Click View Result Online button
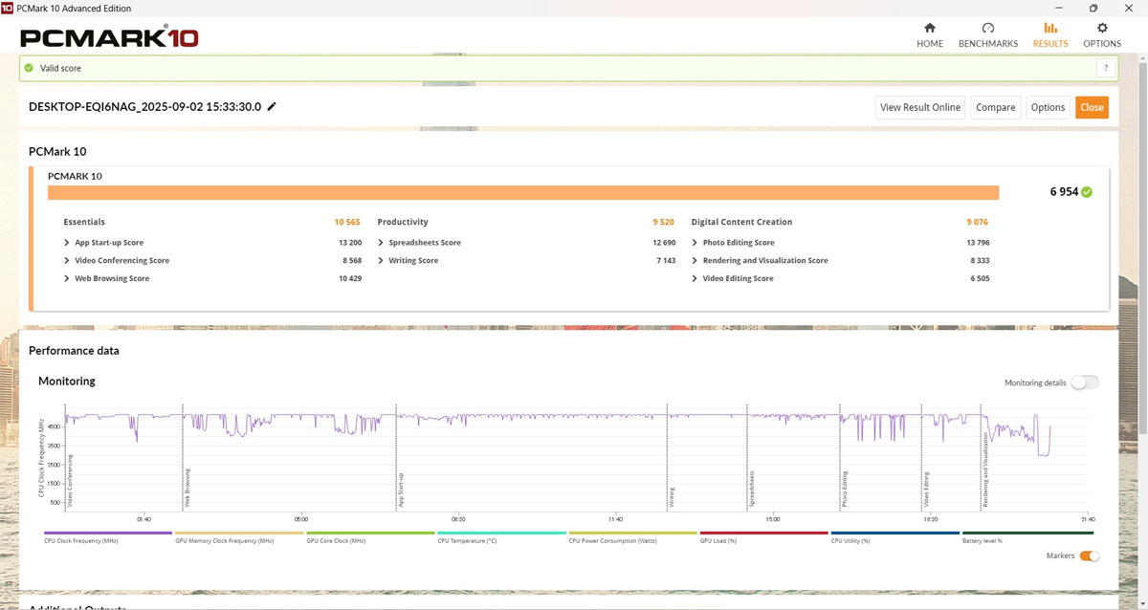This screenshot has height=610, width=1148. point(919,107)
